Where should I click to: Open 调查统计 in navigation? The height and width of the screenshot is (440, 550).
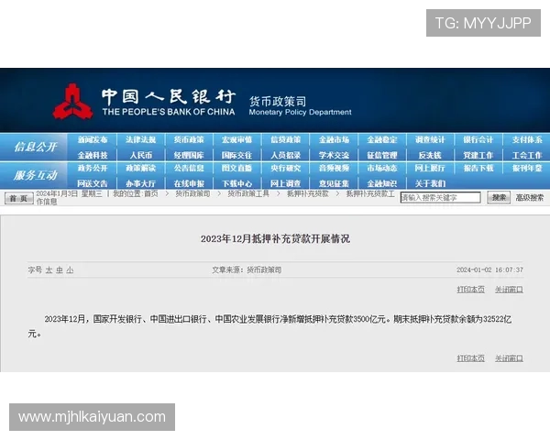coord(430,139)
